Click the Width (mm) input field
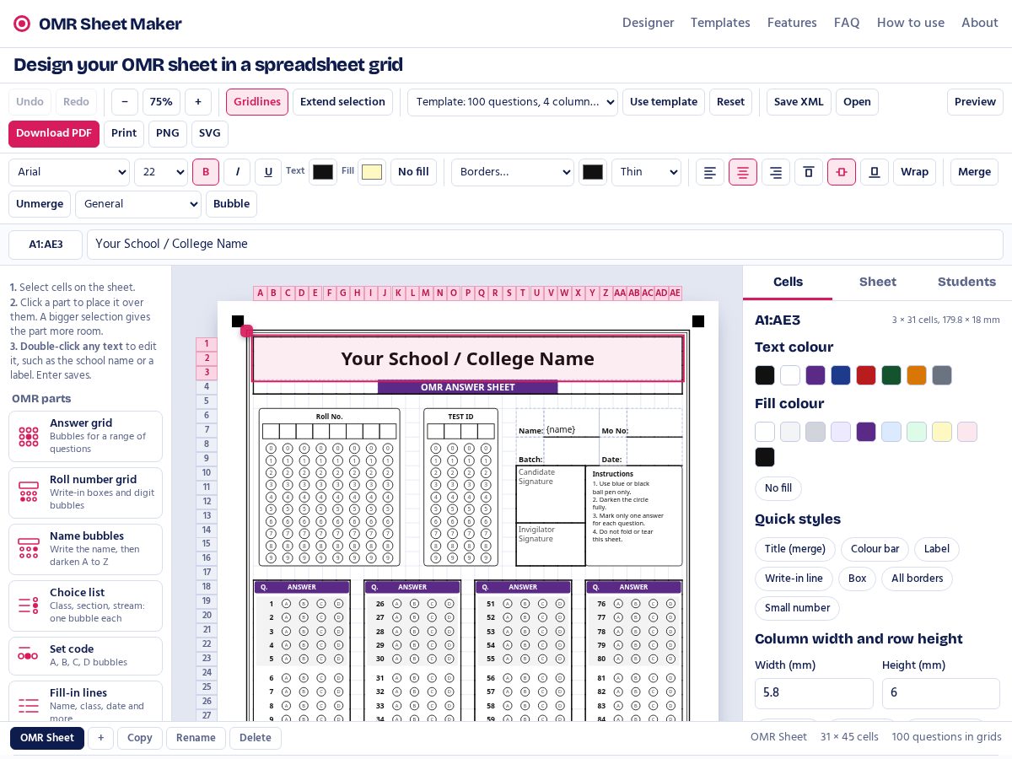Screen dimensions: 1012x759 point(814,693)
